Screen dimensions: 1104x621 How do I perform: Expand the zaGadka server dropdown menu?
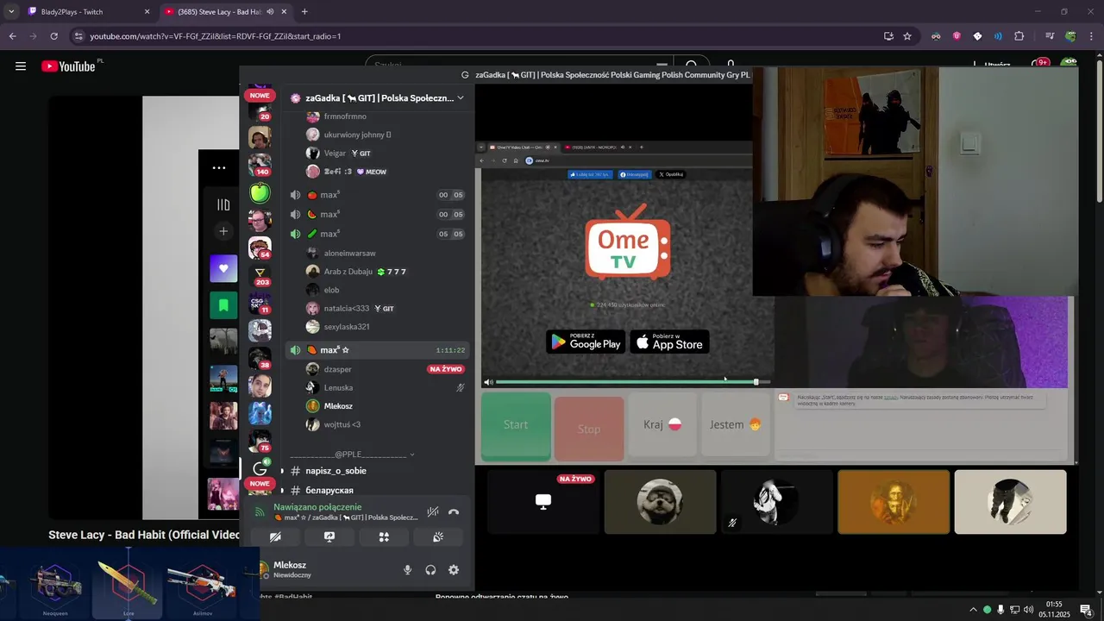click(x=460, y=97)
